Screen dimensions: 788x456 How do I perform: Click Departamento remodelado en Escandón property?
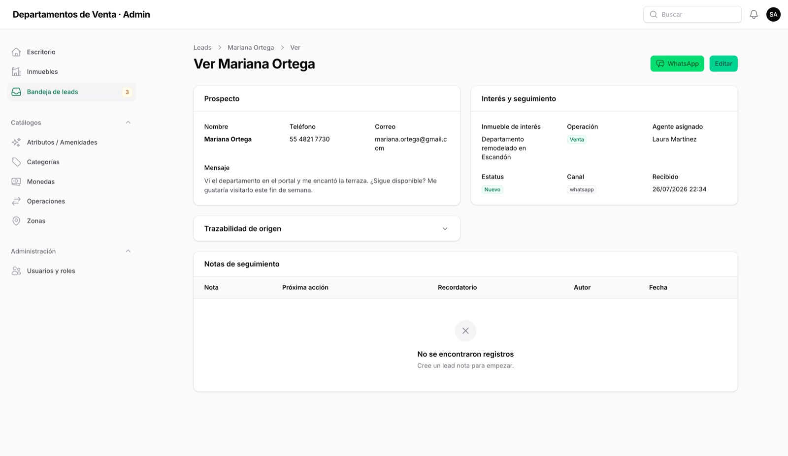tap(504, 148)
